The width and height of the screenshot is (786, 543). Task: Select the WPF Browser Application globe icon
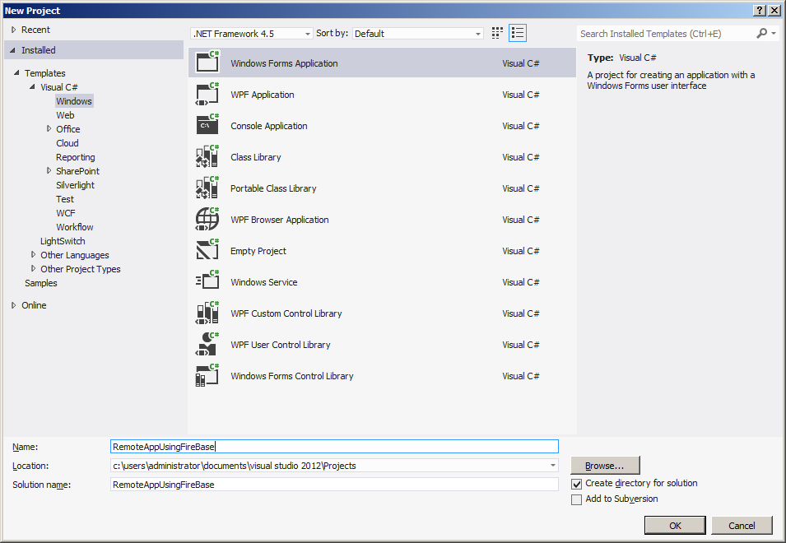coord(207,219)
